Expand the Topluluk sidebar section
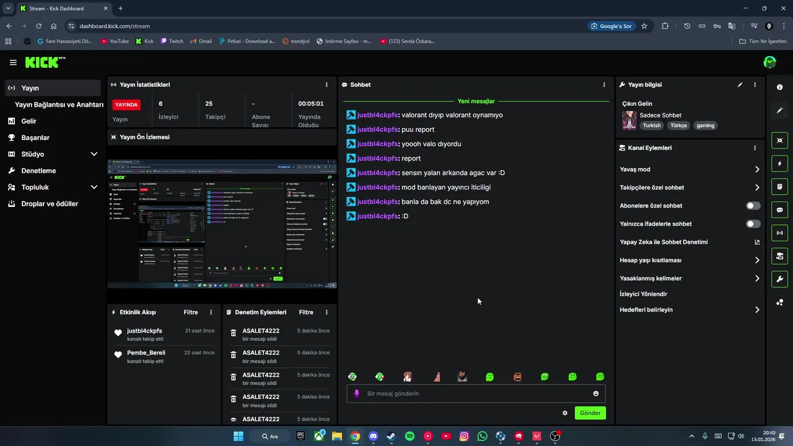793x446 pixels. pos(94,187)
